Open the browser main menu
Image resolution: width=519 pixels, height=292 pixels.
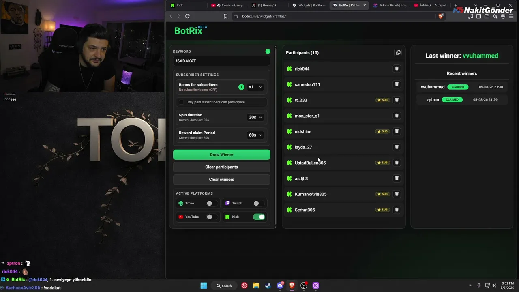click(x=511, y=16)
